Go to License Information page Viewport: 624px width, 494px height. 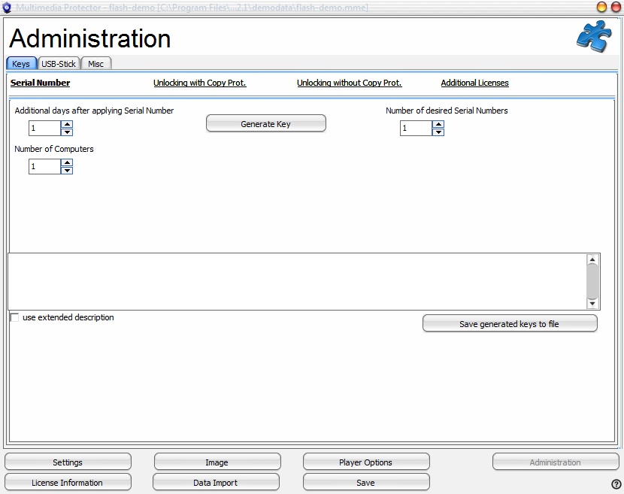68,483
